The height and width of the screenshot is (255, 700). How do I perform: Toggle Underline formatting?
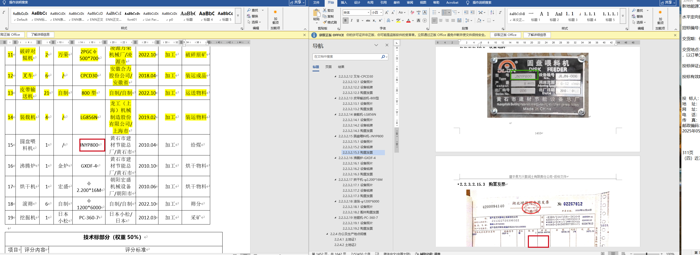[x=357, y=20]
